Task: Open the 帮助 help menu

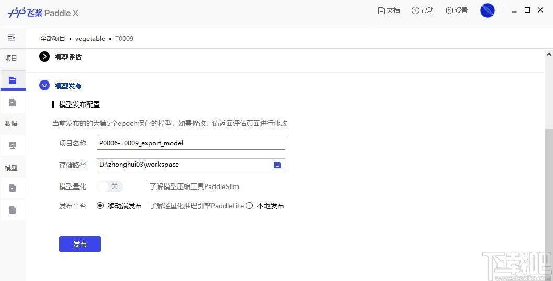Action: (423, 10)
